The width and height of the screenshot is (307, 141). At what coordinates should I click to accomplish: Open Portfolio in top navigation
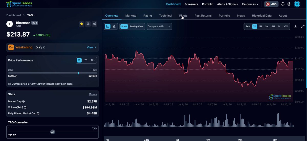[x=207, y=4]
